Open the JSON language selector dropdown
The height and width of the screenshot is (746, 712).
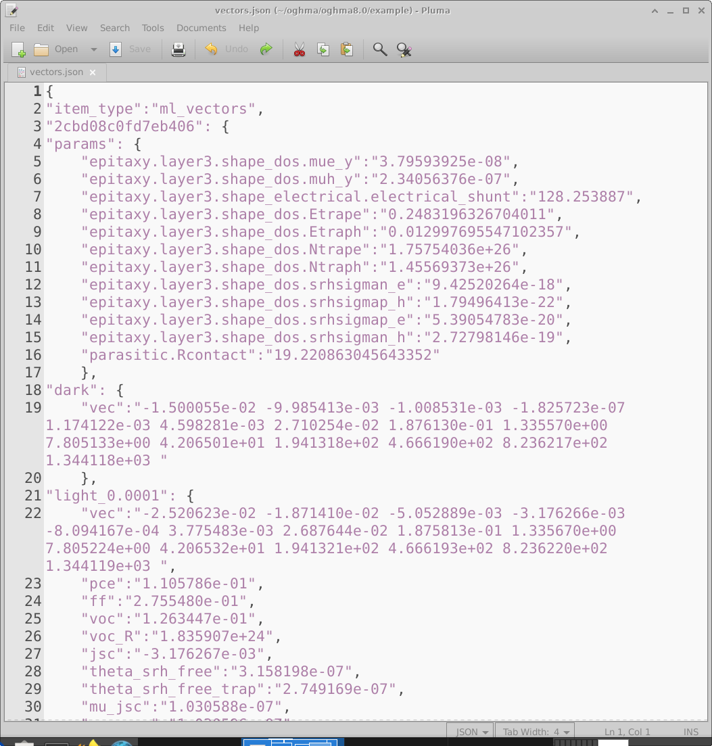coord(473,732)
